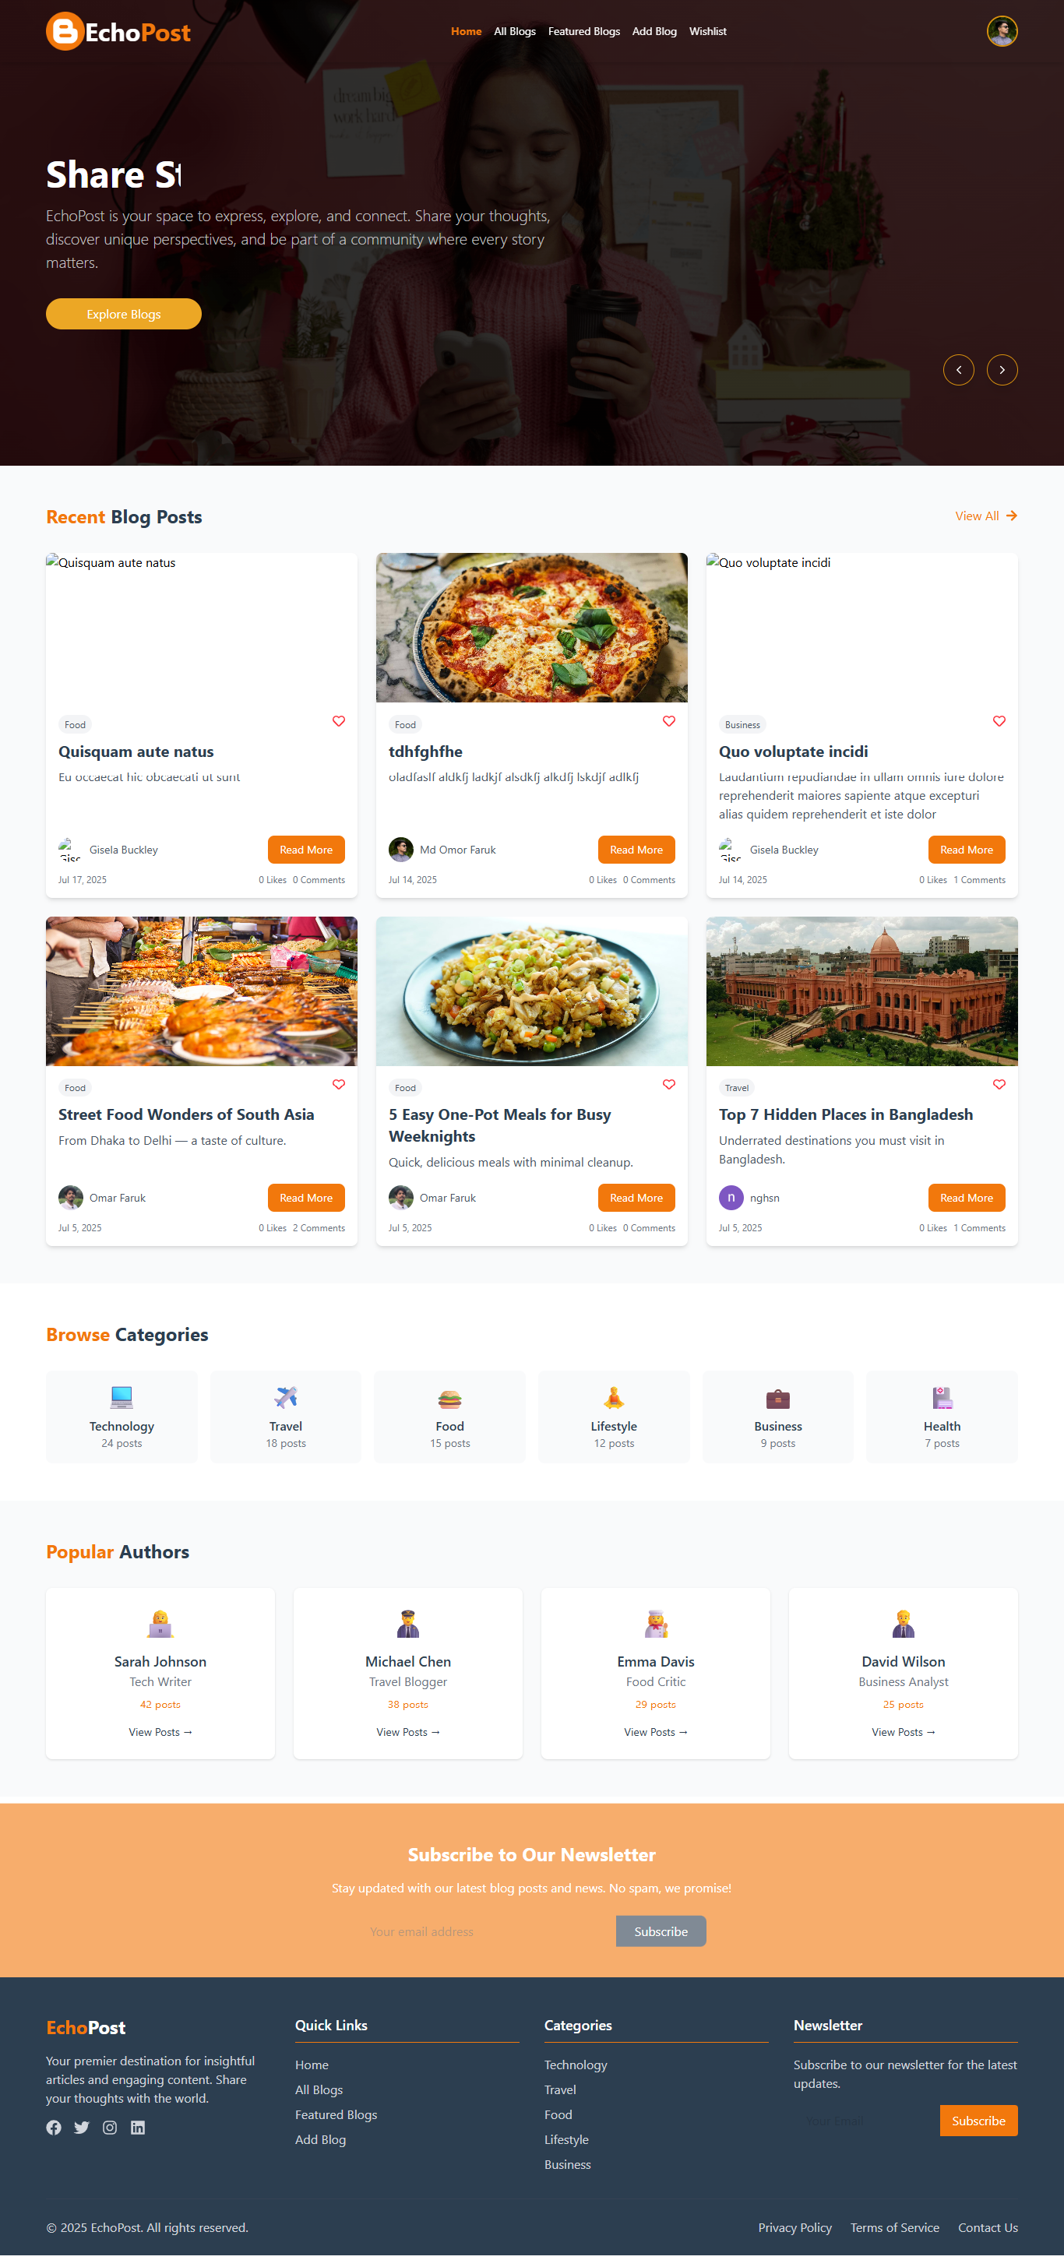This screenshot has height=2260, width=1064.
Task: Click the Explore Blogs button
Action: click(x=124, y=314)
